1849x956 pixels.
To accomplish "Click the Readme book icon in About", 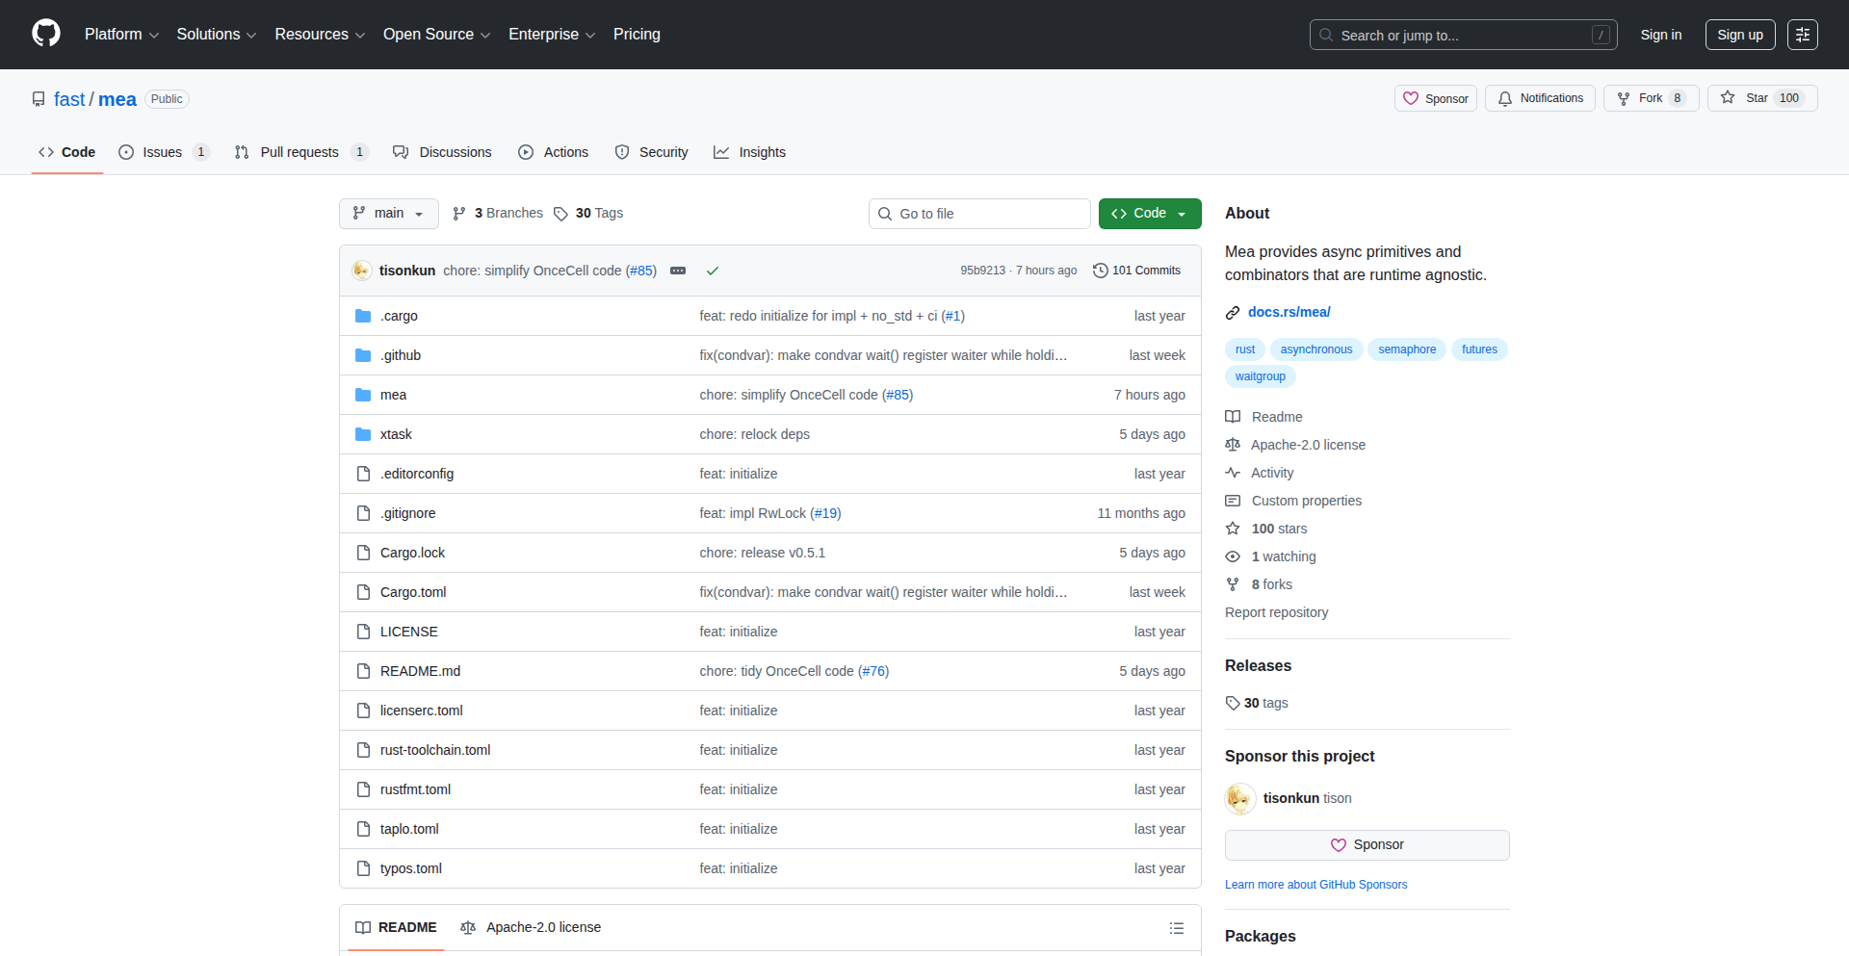I will [x=1233, y=416].
